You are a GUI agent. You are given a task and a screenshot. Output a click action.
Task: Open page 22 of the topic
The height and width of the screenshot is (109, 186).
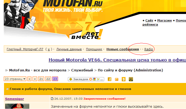(48, 79)
